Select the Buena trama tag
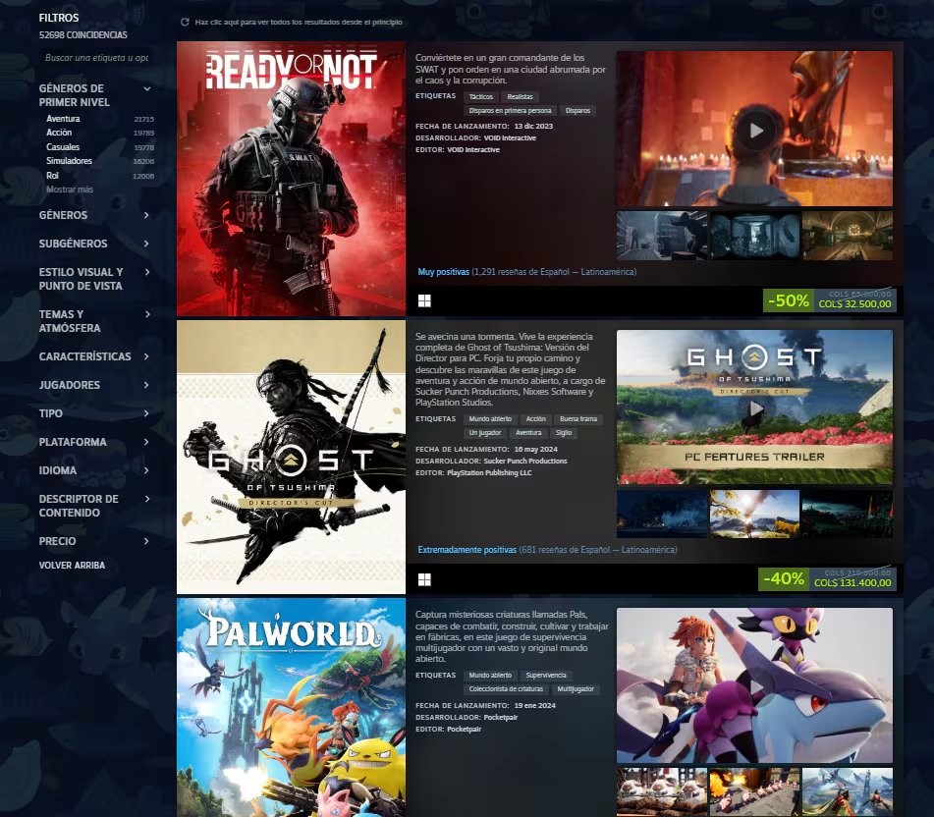The height and width of the screenshot is (817, 934). [578, 419]
